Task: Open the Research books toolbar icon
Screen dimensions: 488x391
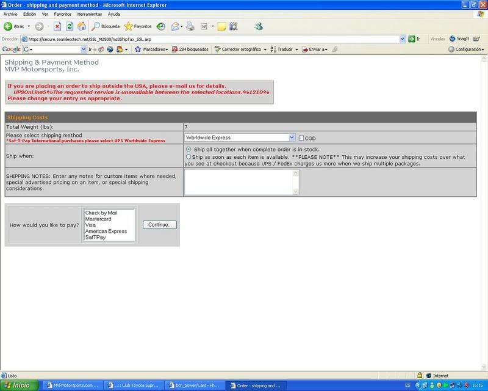Action: tap(234, 26)
